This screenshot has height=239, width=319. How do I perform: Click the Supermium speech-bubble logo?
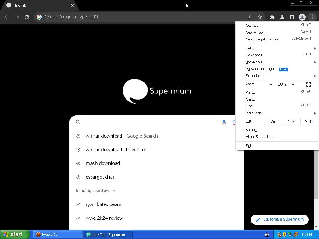(135, 91)
